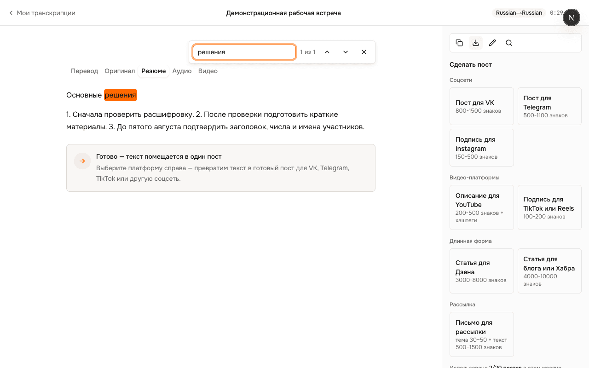Image resolution: width=589 pixels, height=368 pixels.
Task: Go to previous search match arrow
Action: point(327,52)
